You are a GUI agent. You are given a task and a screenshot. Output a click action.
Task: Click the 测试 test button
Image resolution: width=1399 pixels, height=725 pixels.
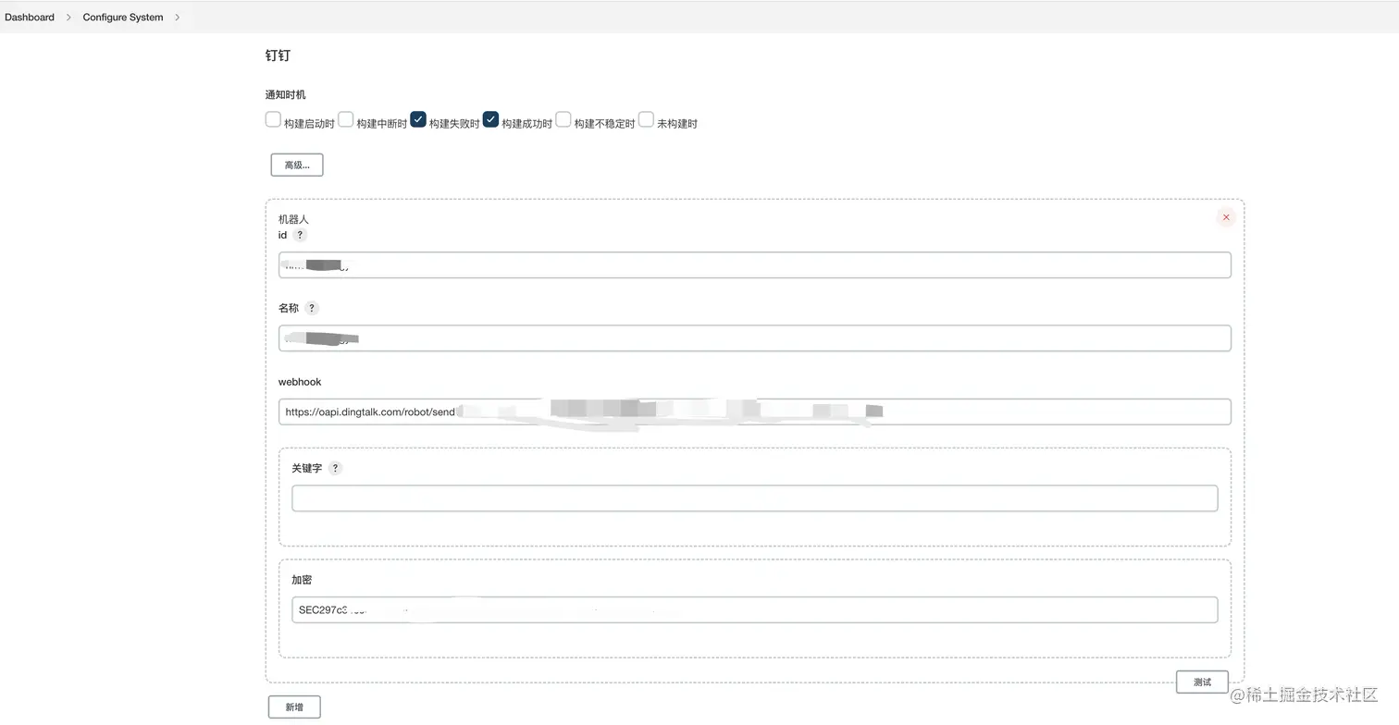pyautogui.click(x=1202, y=682)
